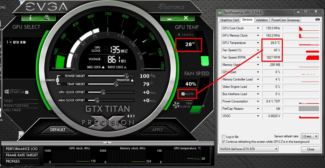
Task: Open the NVIDIA GeForce GTX 970 selector
Action: 249,149
